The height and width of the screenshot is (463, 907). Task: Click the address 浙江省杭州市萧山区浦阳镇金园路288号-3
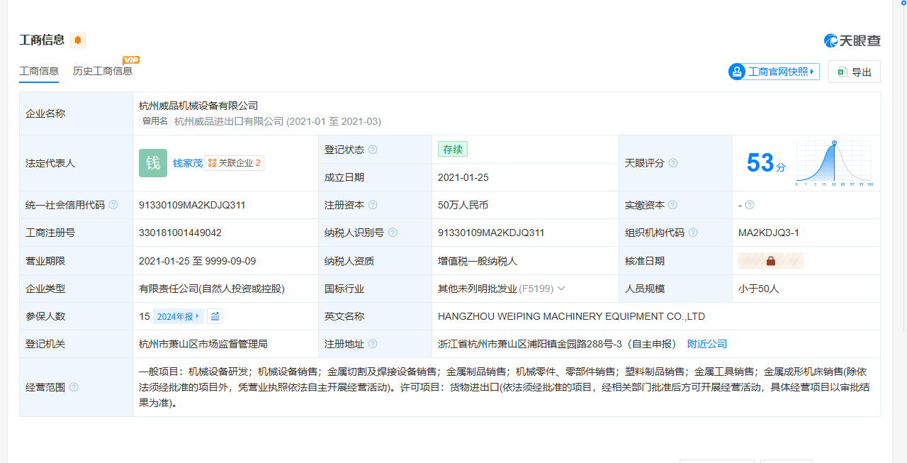coord(530,344)
